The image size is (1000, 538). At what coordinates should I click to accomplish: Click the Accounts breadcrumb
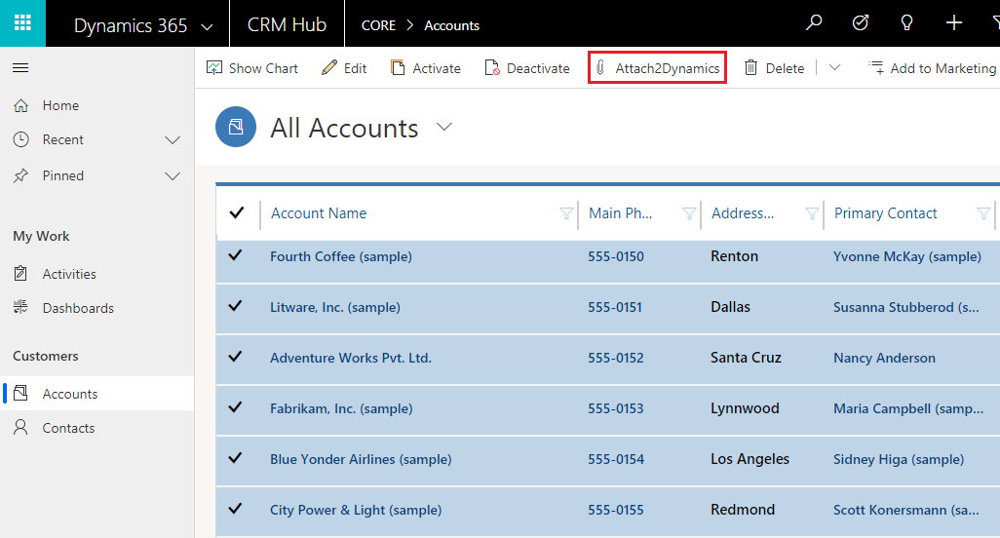451,25
